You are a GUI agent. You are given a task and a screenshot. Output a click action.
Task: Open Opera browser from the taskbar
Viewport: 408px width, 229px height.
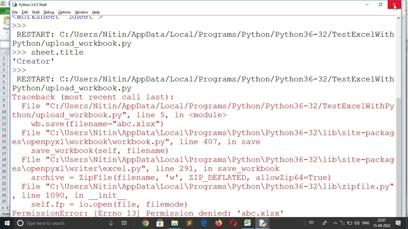click(x=233, y=223)
